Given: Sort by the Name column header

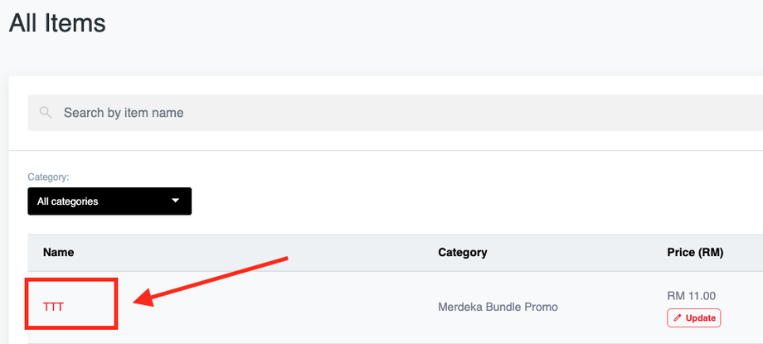Looking at the screenshot, I should pyautogui.click(x=58, y=252).
